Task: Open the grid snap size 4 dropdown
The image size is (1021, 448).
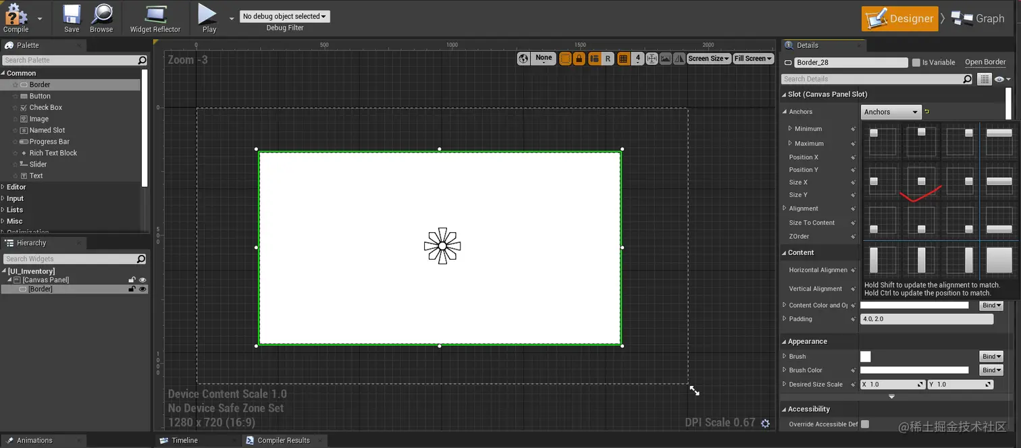Action: point(638,59)
